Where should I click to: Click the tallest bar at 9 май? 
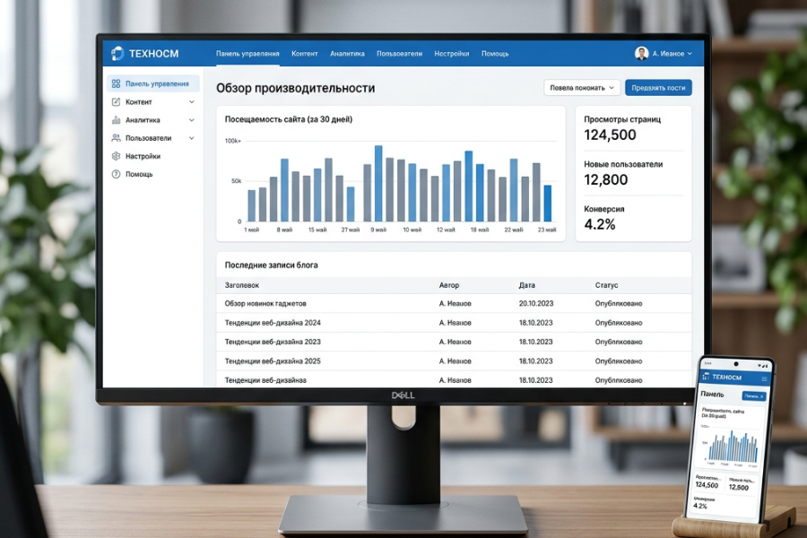coord(378,184)
